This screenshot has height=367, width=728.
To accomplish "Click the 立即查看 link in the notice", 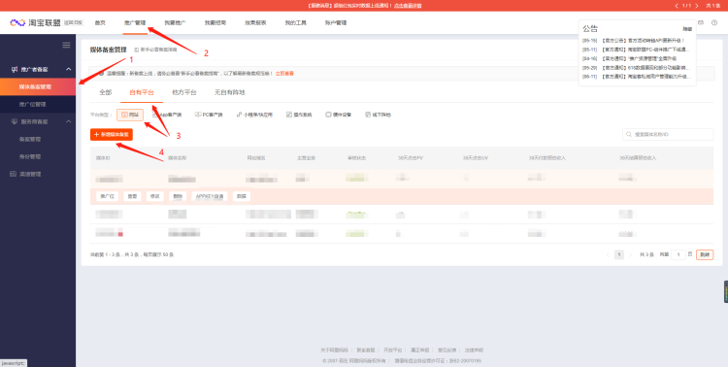I will (x=284, y=74).
